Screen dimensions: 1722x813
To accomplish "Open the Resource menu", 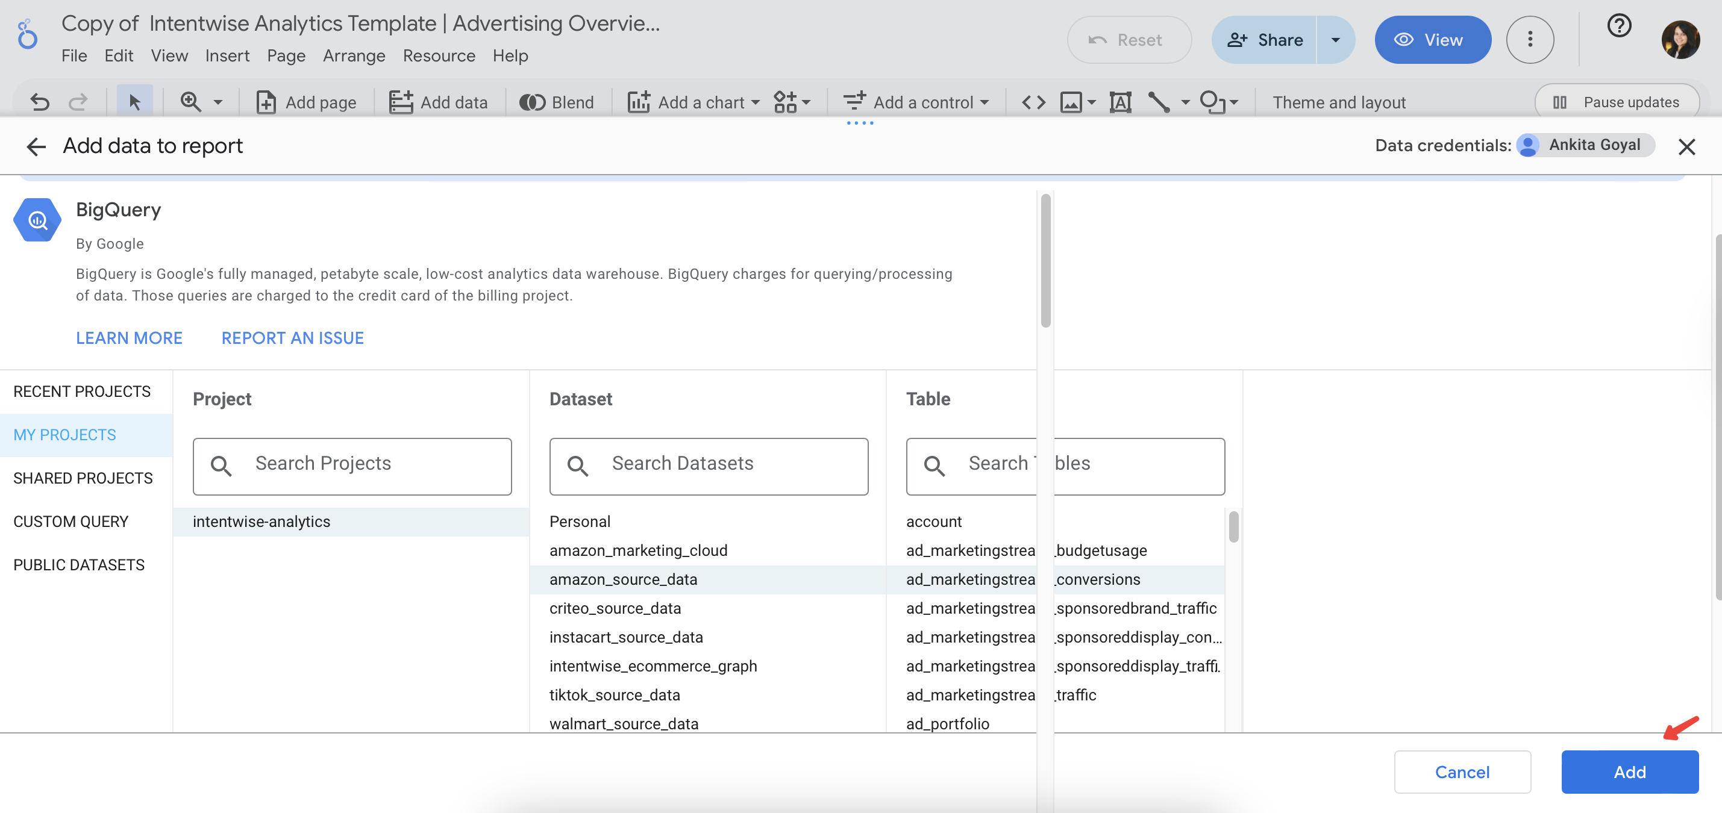I will click(x=439, y=55).
